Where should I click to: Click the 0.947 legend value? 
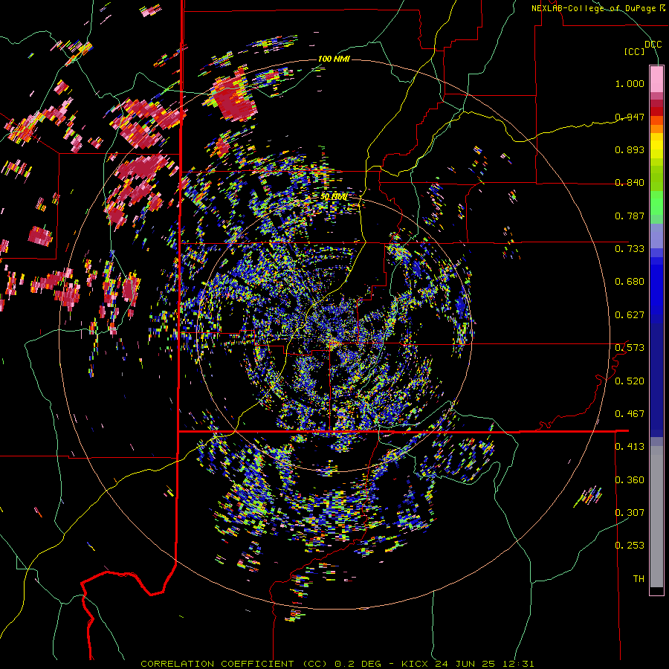coord(630,117)
